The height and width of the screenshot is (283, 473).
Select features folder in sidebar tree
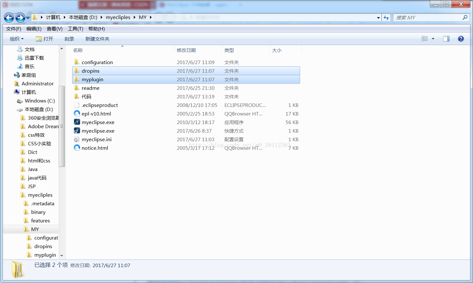click(x=40, y=221)
